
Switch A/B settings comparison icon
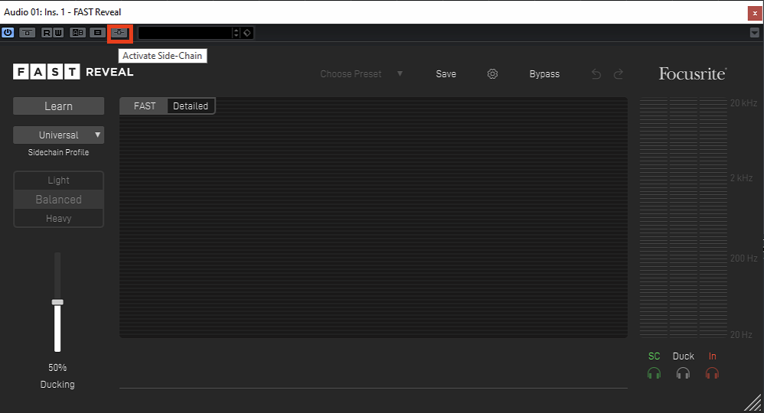[x=78, y=33]
